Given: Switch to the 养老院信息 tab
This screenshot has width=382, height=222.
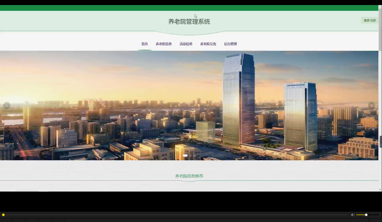Looking at the screenshot, I should 163,44.
